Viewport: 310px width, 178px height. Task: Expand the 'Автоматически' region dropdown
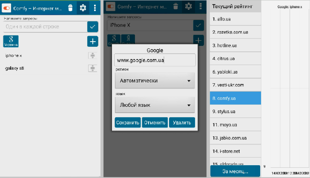coord(155,80)
